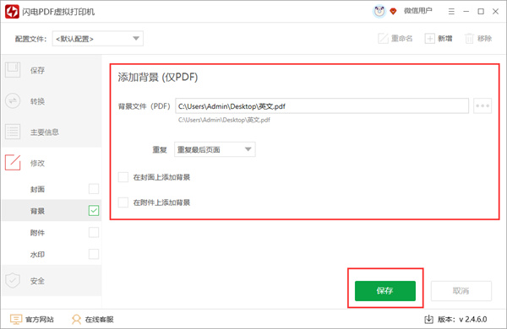This screenshot has height=329, width=507.
Task: Enable the 水印 sidebar checkbox
Action: pos(94,254)
